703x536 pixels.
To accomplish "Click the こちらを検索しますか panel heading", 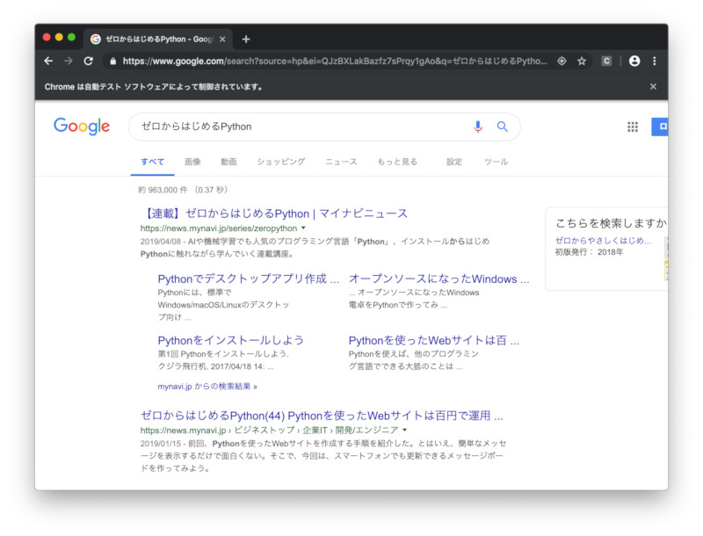I will click(611, 223).
